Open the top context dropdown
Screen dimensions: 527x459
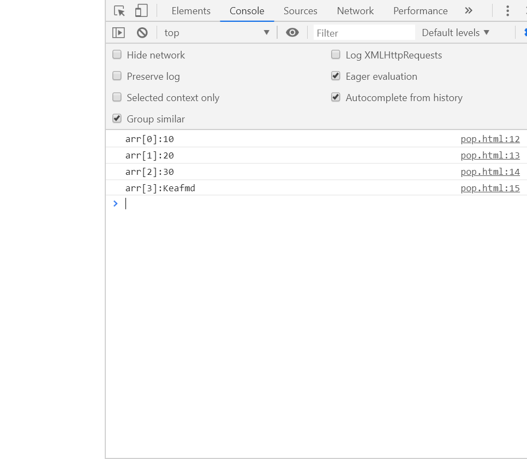217,33
